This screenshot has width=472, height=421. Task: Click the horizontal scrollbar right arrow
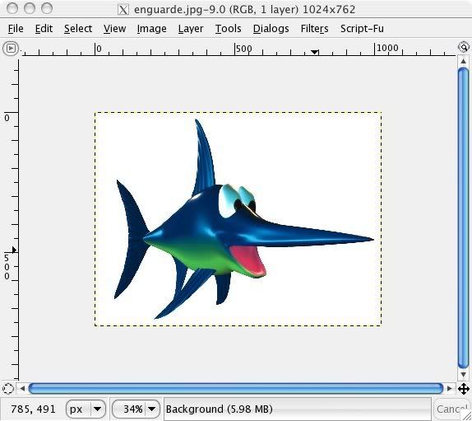click(450, 388)
